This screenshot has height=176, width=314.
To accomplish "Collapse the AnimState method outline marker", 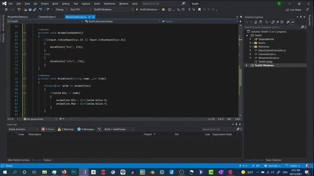I will click(25, 79).
